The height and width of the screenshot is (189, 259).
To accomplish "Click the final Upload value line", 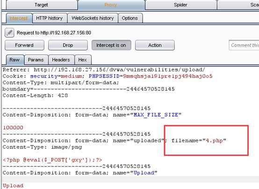I will click(x=13, y=186).
